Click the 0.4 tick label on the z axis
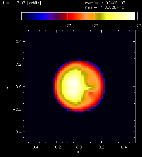142x157 pixels. tap(19, 42)
